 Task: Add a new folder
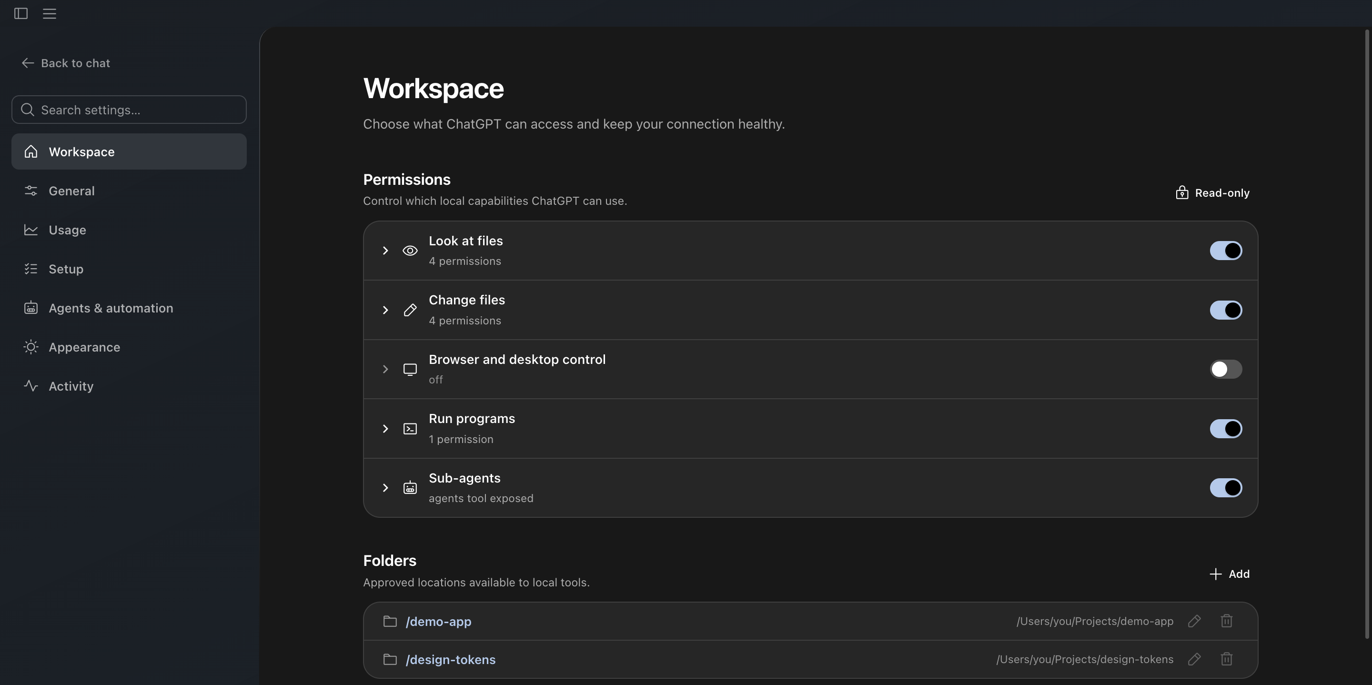(1229, 574)
